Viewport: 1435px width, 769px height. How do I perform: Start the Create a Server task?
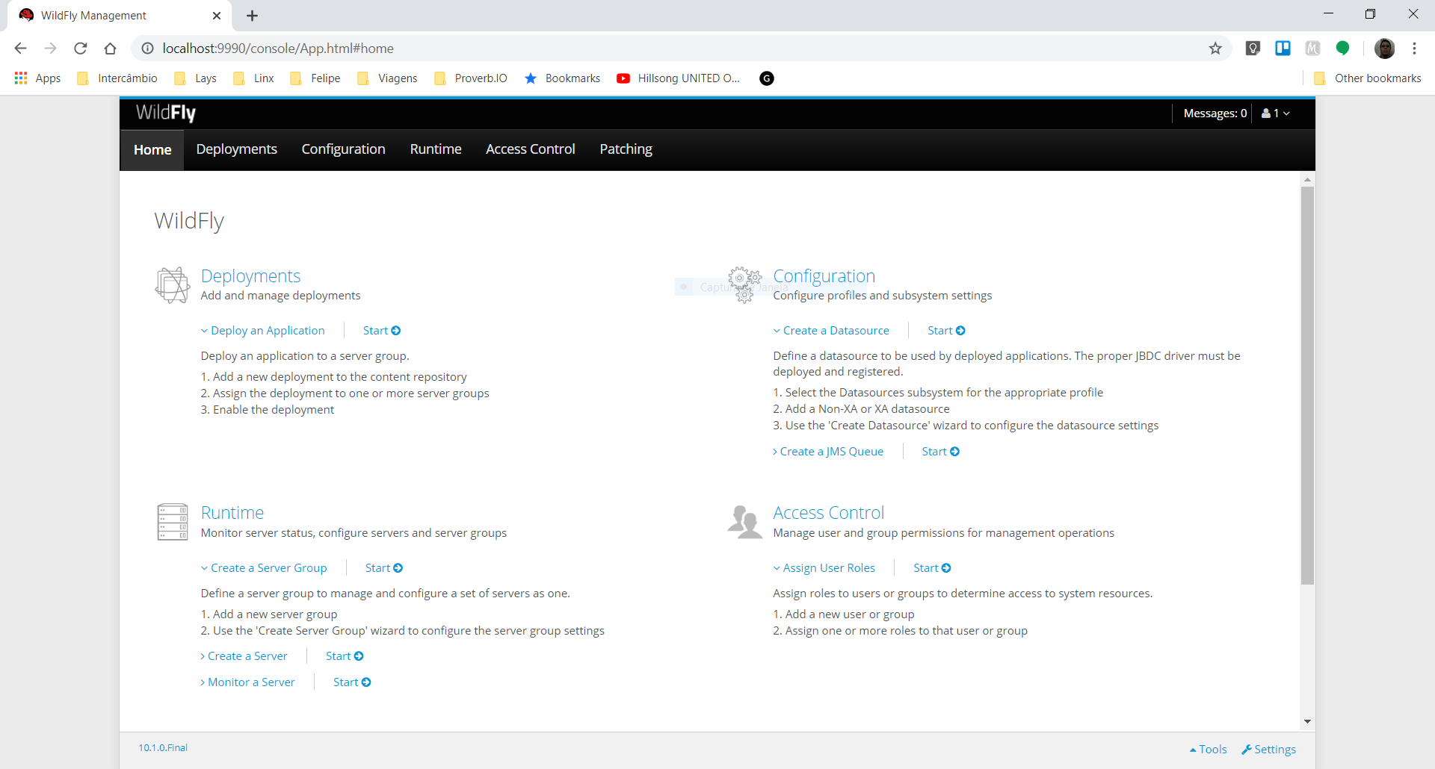click(345, 656)
